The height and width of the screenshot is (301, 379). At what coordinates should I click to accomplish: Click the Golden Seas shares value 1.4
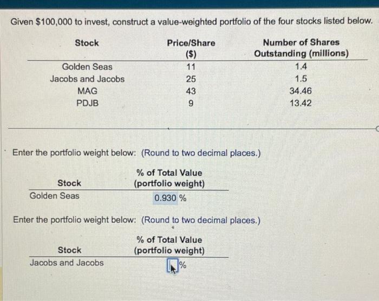click(x=301, y=66)
